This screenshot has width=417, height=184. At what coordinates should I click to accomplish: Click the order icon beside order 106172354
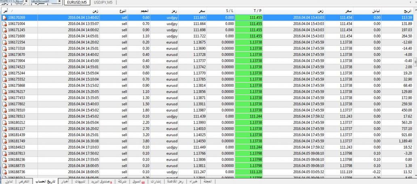pyautogui.click(x=4, y=42)
